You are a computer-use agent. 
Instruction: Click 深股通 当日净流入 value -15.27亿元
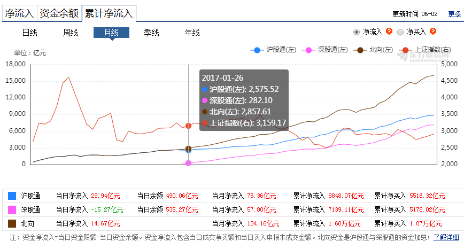107,209
